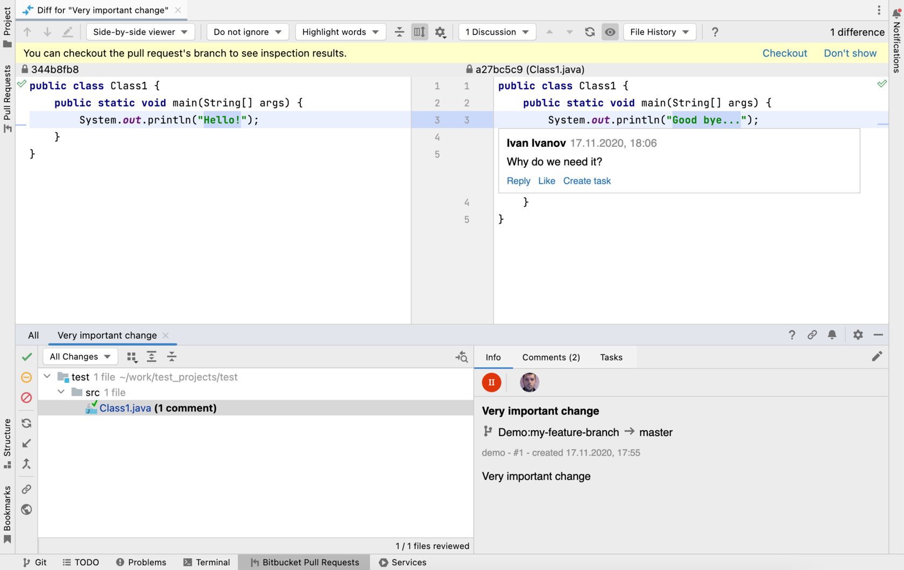Click the edit pencil in Info panel
The image size is (904, 570).
click(x=877, y=357)
